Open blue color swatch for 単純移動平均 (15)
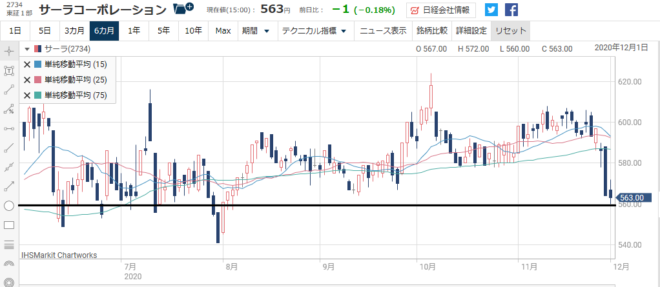The image size is (660, 287). 38,64
